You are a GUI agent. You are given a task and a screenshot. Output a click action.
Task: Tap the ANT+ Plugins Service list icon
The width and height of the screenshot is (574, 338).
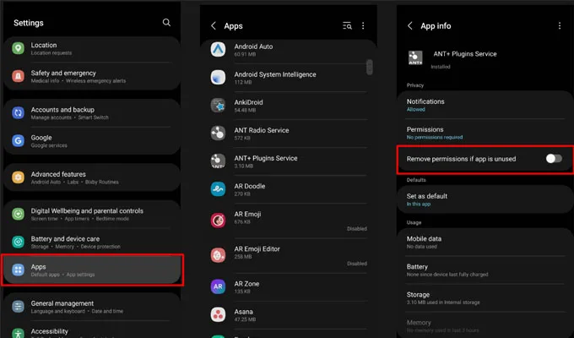(x=218, y=161)
